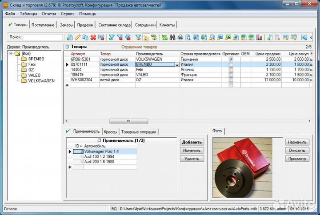Image resolution: width=320 pixels, height=215 pixels.
Task: Switch to the Кроссы tab
Action: pyautogui.click(x=110, y=132)
